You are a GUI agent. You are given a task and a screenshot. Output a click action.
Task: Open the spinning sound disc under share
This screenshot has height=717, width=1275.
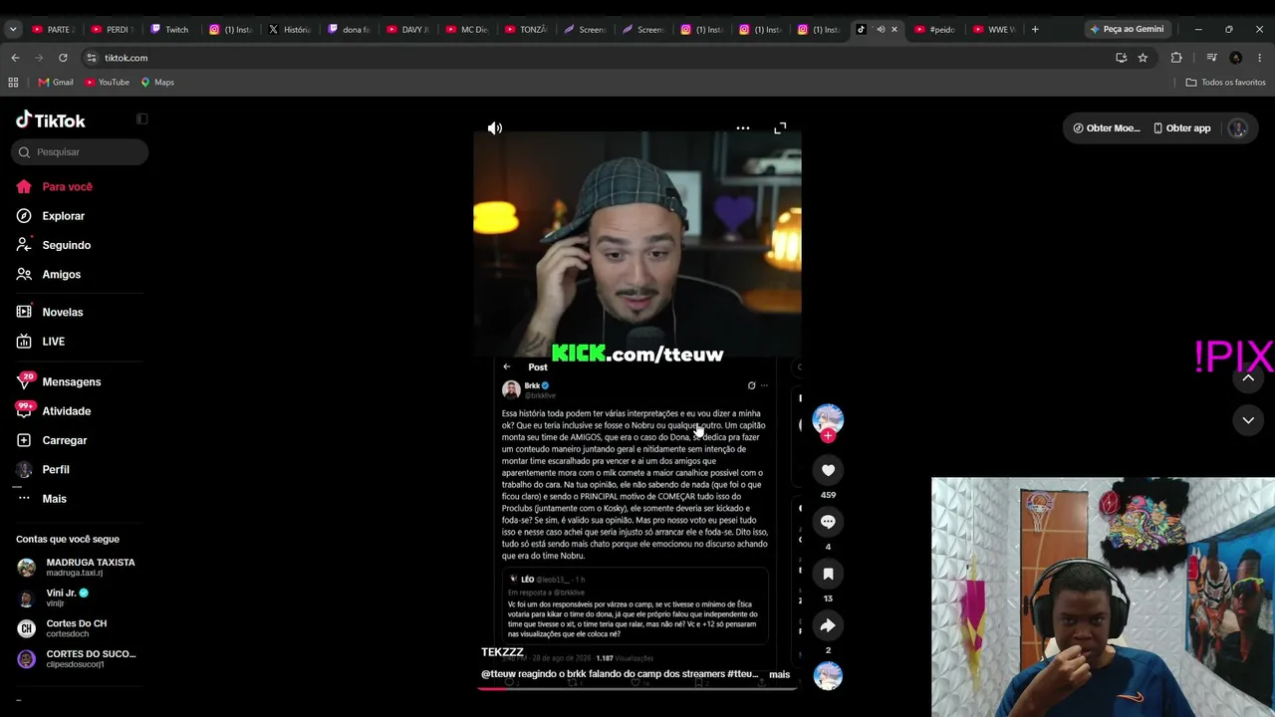click(x=828, y=675)
